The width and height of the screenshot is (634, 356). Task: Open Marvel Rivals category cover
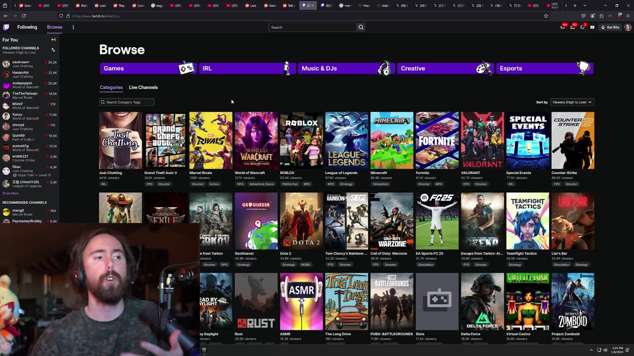tap(211, 140)
